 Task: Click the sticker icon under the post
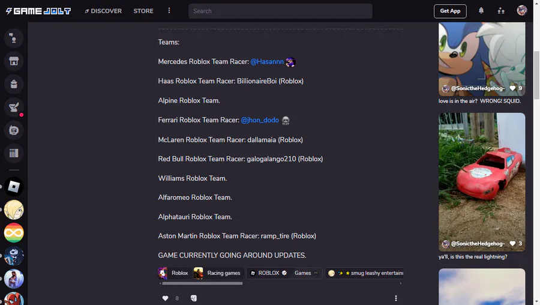click(194, 298)
